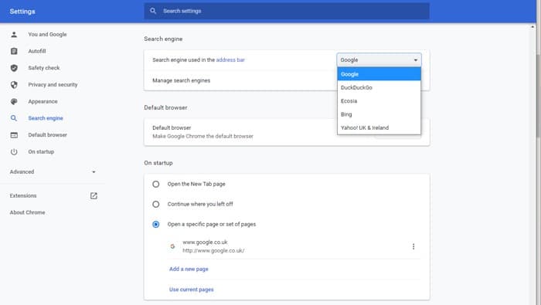Collapse the search engine Google dropdown box
The image size is (541, 305).
pos(379,60)
